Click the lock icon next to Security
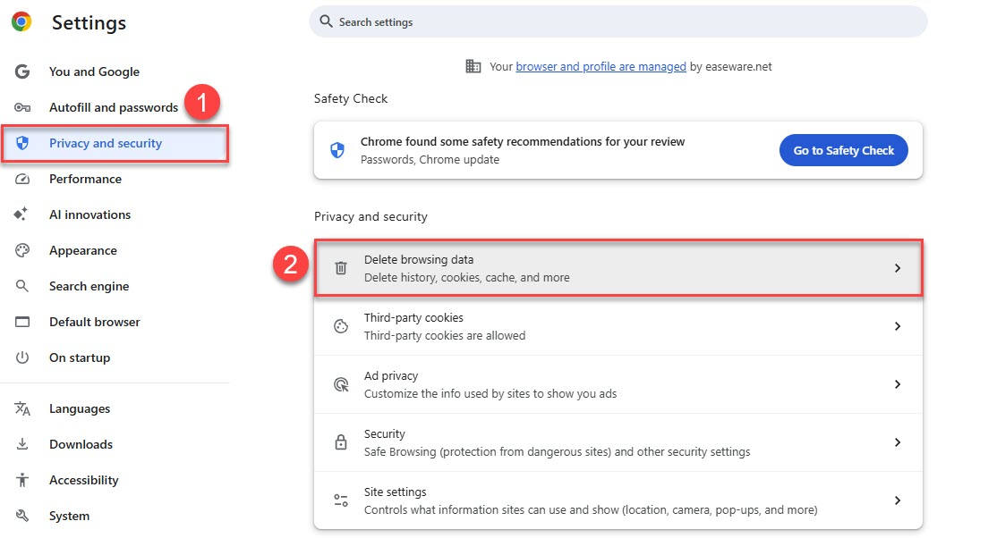 pos(341,442)
